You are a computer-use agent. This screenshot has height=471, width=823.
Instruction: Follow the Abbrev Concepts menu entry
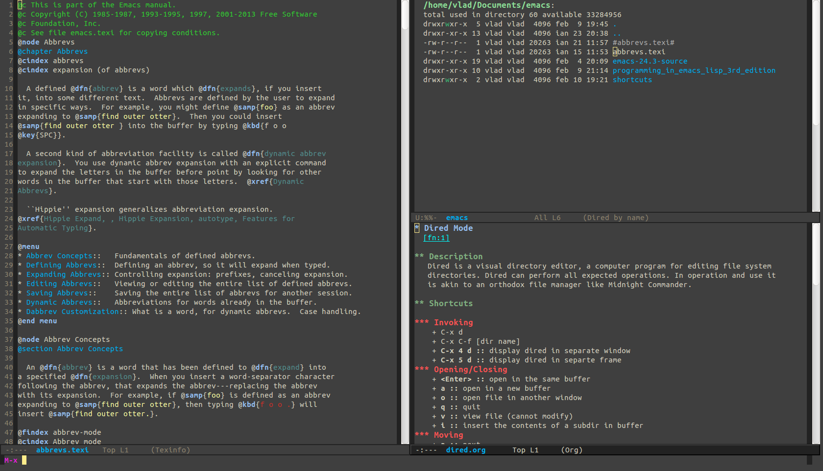59,256
